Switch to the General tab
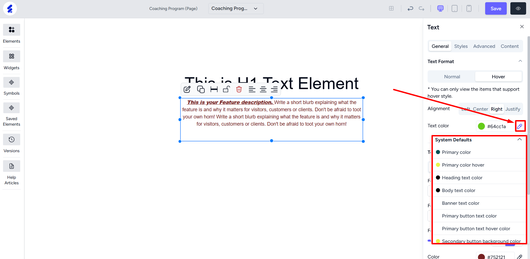This screenshot has height=259, width=530. (440, 46)
